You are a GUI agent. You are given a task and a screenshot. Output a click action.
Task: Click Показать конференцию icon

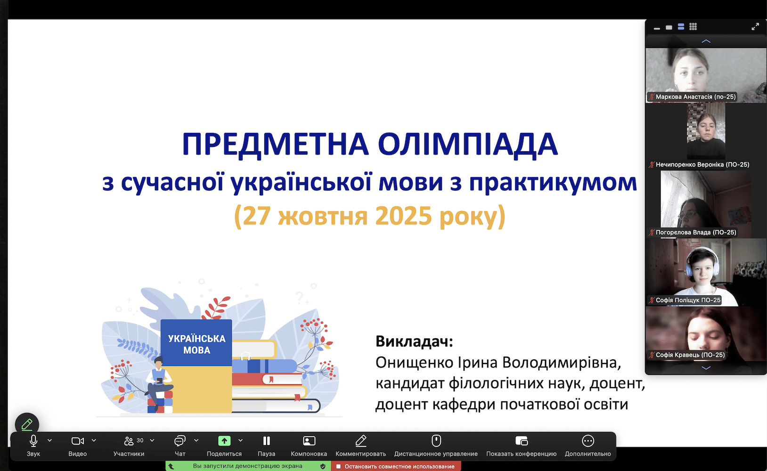click(521, 441)
